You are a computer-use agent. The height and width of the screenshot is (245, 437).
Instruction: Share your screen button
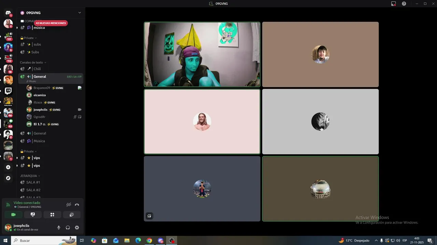33,215
